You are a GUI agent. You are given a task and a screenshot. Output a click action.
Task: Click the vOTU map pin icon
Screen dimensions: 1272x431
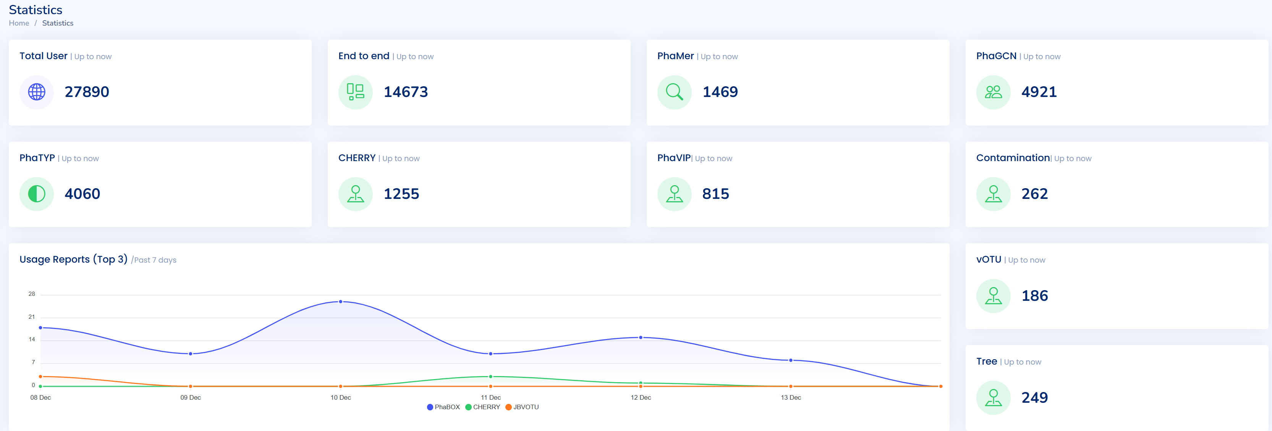click(x=993, y=296)
